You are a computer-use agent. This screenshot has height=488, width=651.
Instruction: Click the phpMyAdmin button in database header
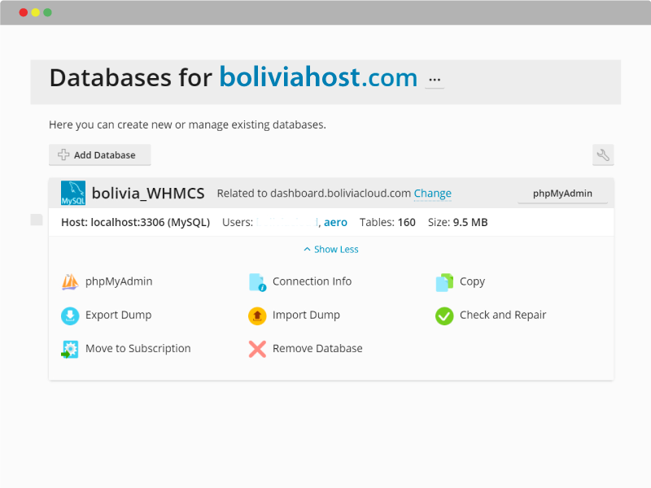(x=562, y=194)
